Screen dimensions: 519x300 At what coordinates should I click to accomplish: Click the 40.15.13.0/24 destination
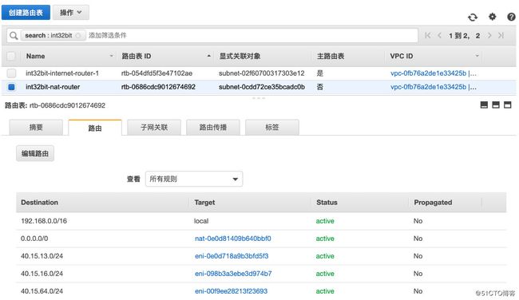tap(42, 256)
